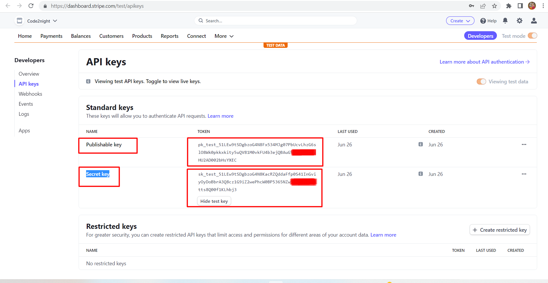Open saved password key icon
548x283 pixels.
point(471,6)
